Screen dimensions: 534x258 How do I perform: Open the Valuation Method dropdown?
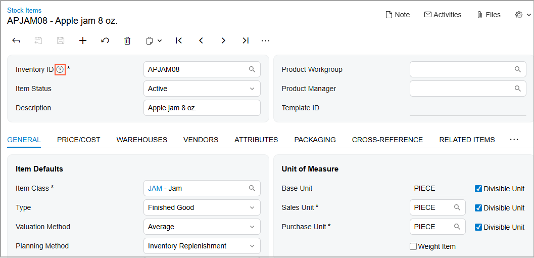pyautogui.click(x=252, y=227)
